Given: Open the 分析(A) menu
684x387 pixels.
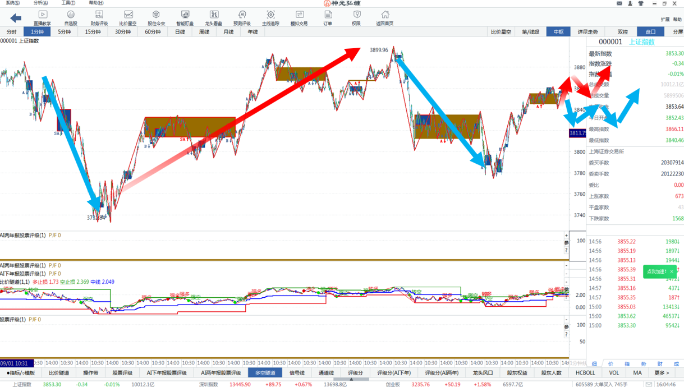Looking at the screenshot, I should (40, 3).
